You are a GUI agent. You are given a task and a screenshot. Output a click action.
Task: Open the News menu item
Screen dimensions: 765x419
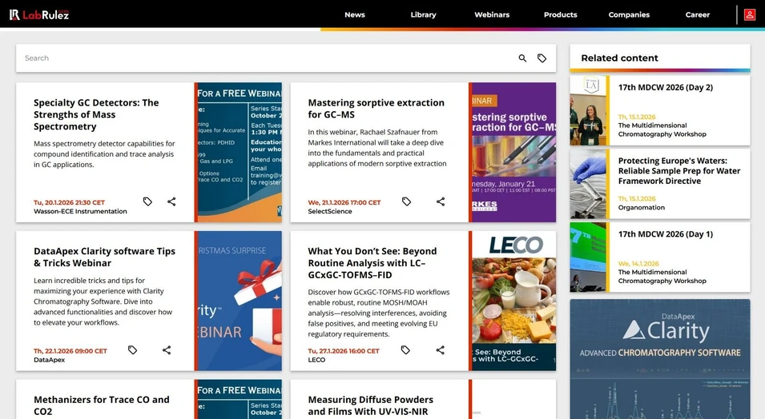[355, 14]
